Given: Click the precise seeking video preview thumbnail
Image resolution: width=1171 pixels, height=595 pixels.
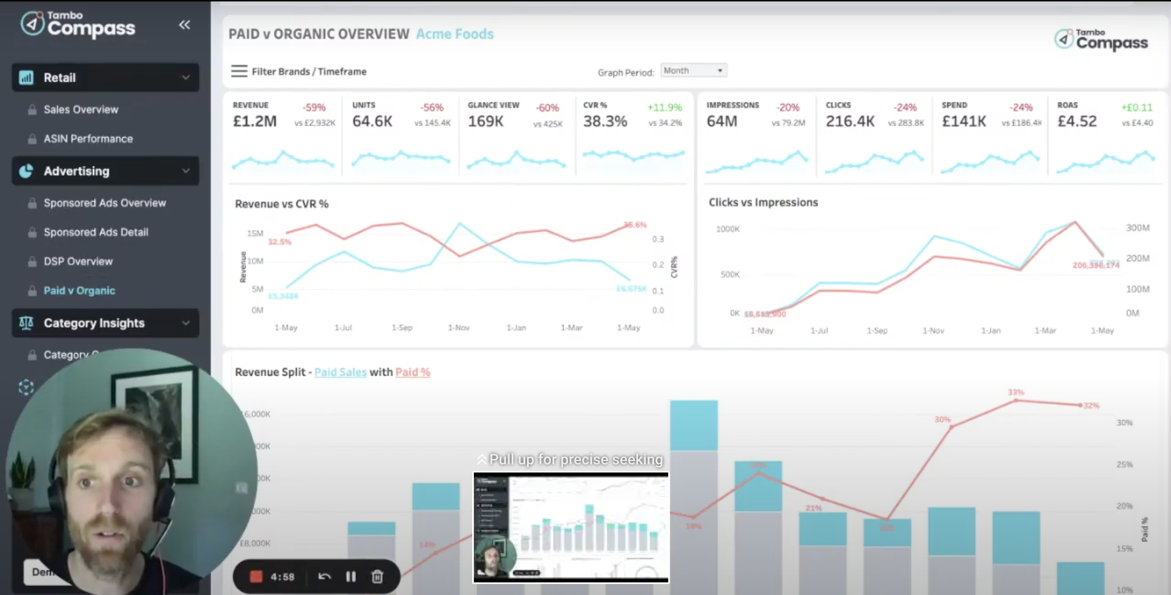Looking at the screenshot, I should (x=571, y=528).
